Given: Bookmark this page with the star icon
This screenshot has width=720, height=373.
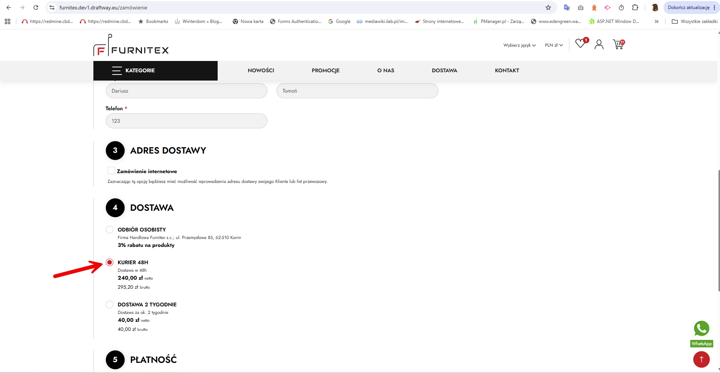Looking at the screenshot, I should click(x=548, y=8).
